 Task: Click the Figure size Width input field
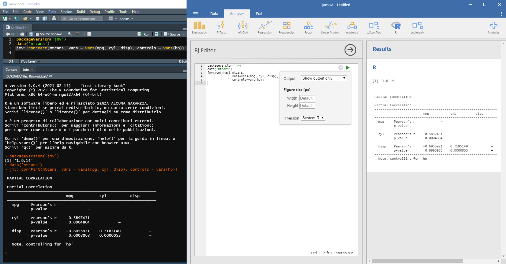point(307,98)
